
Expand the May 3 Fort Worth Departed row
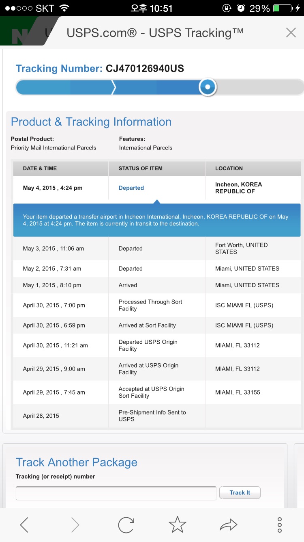coord(157,248)
